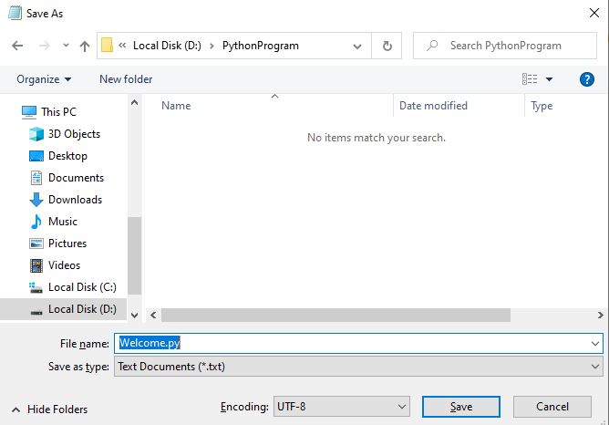Image resolution: width=609 pixels, height=425 pixels.
Task: Sort files by Date modified column
Action: 433,106
